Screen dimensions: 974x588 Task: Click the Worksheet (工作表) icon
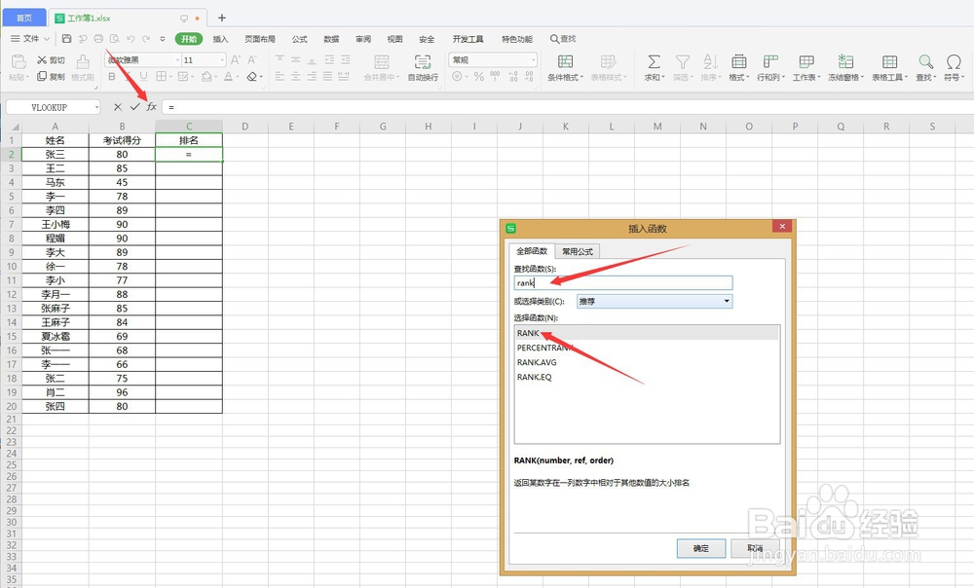coord(806,61)
